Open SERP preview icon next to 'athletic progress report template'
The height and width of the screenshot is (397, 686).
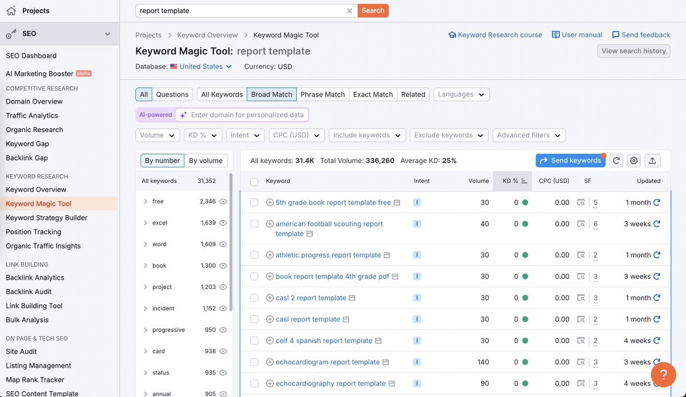click(x=387, y=255)
